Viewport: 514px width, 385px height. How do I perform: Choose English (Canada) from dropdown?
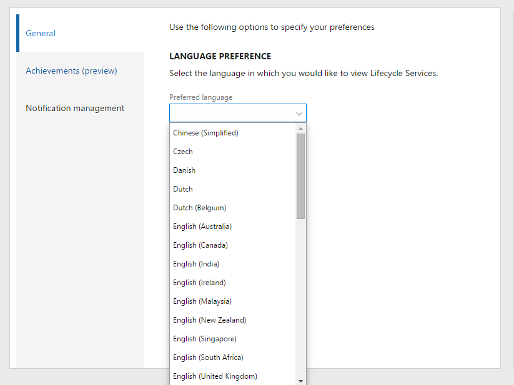[x=200, y=245]
